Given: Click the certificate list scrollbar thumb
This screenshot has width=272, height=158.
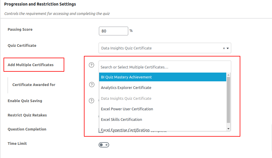Looking at the screenshot, I should (228, 99).
